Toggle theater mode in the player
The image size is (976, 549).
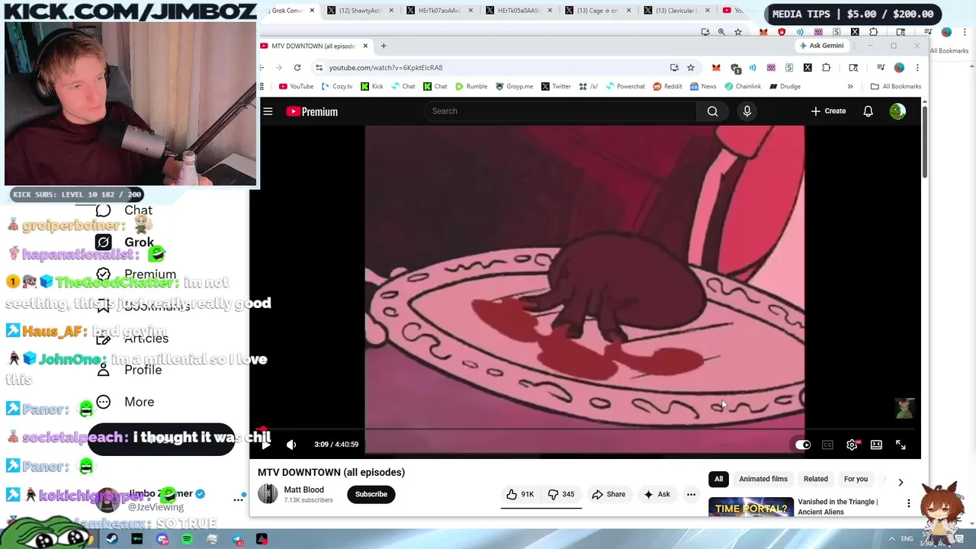click(x=876, y=445)
